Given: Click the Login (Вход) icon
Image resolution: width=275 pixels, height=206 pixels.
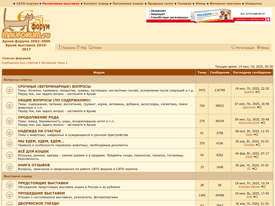Looking at the screenshot, I should (x=259, y=47).
